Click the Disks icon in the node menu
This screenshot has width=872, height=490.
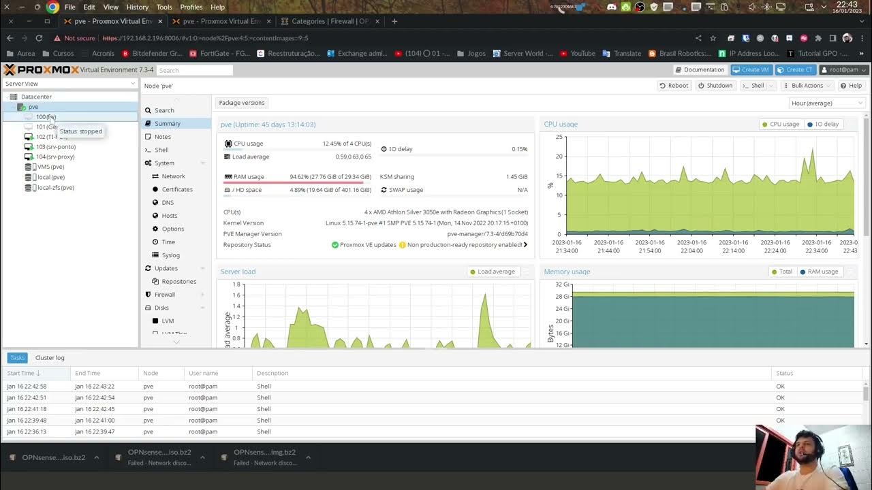148,308
